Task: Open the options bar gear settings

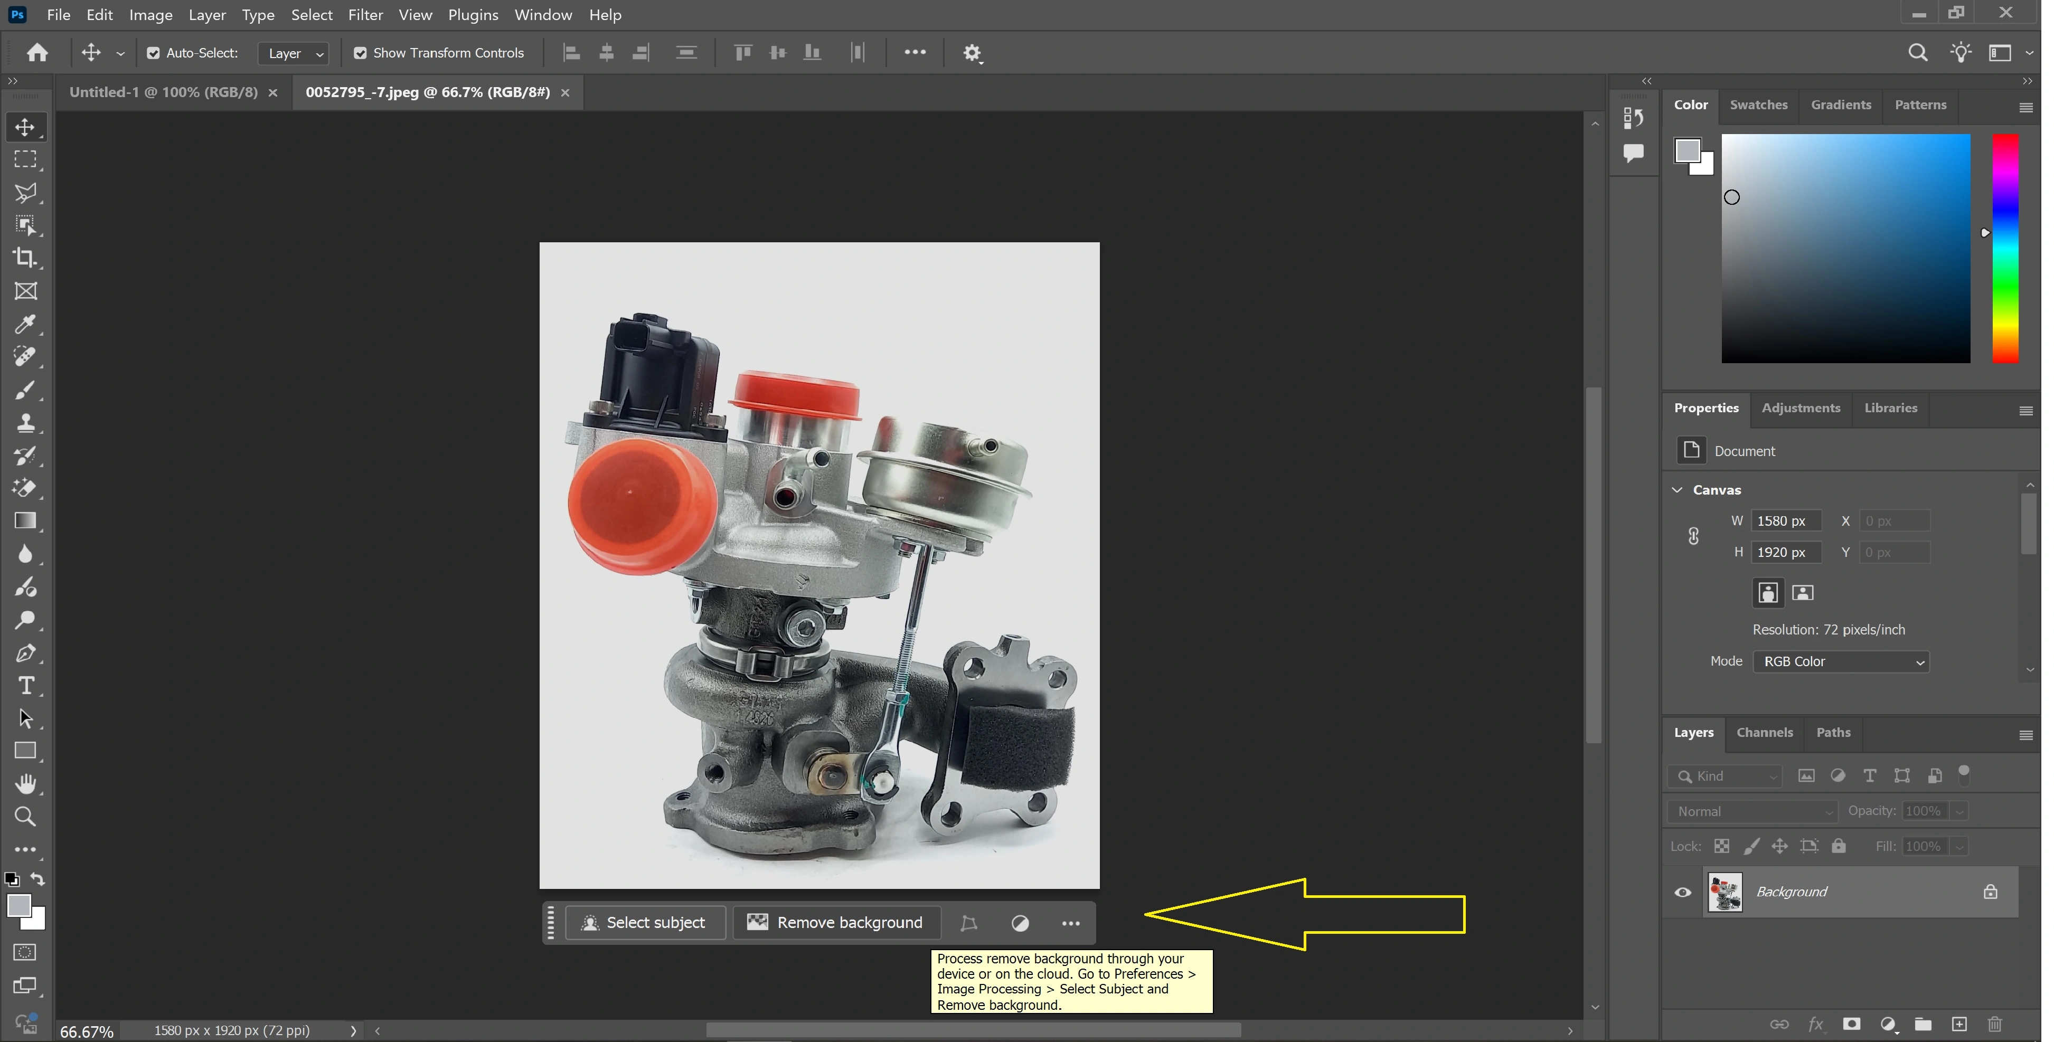Action: (972, 53)
